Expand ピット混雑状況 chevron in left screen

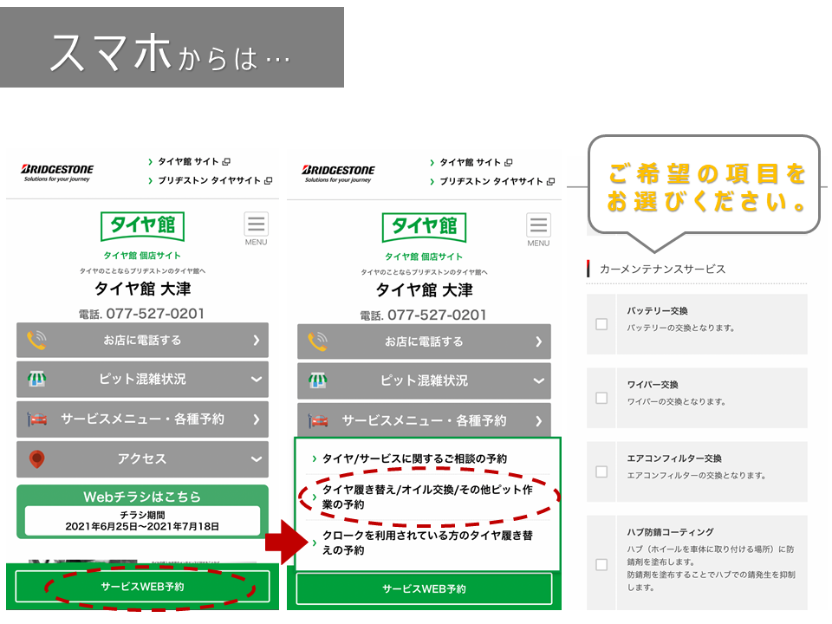click(x=257, y=380)
